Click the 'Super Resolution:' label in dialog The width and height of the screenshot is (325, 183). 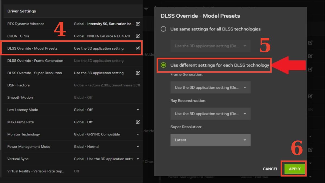[x=186, y=127]
